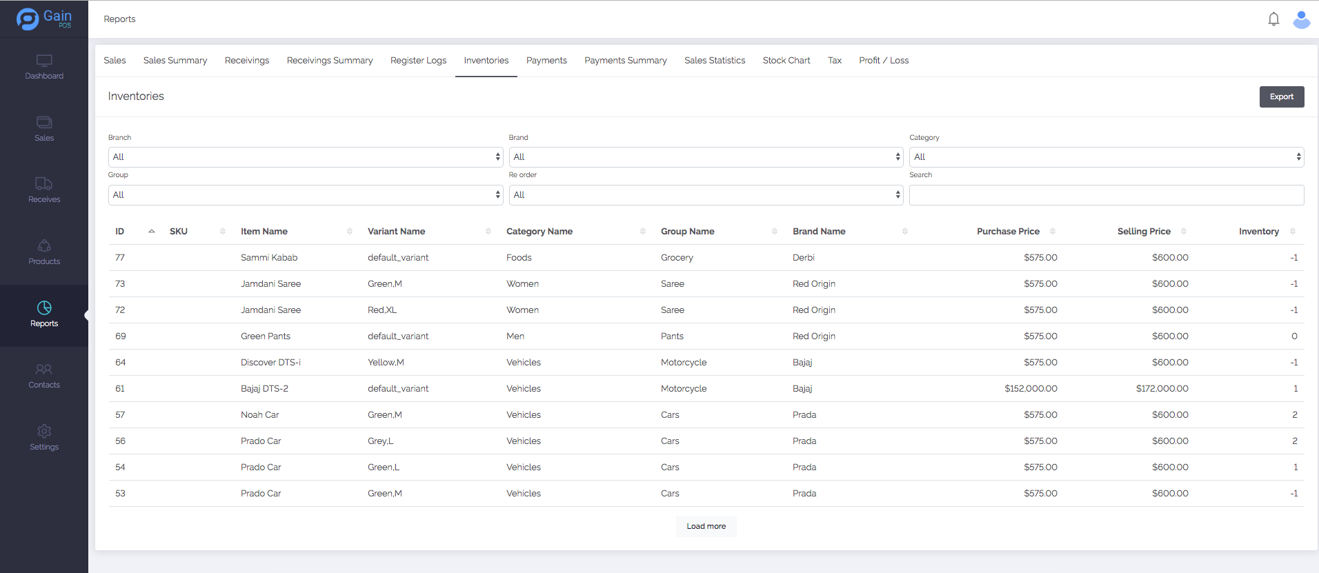Open the Settings gear icon

pos(44,432)
